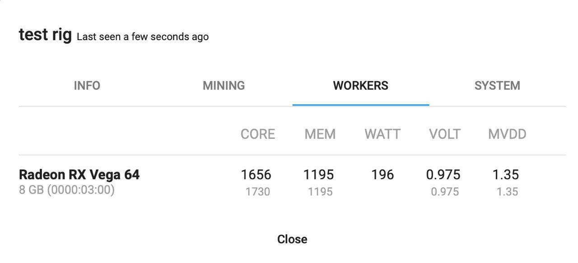Select the bold memory clock value 1195

[319, 175]
